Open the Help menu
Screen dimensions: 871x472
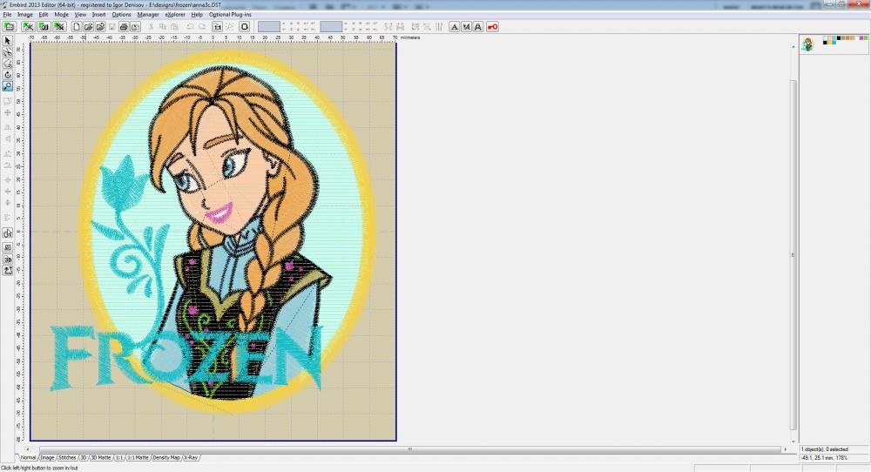[197, 15]
